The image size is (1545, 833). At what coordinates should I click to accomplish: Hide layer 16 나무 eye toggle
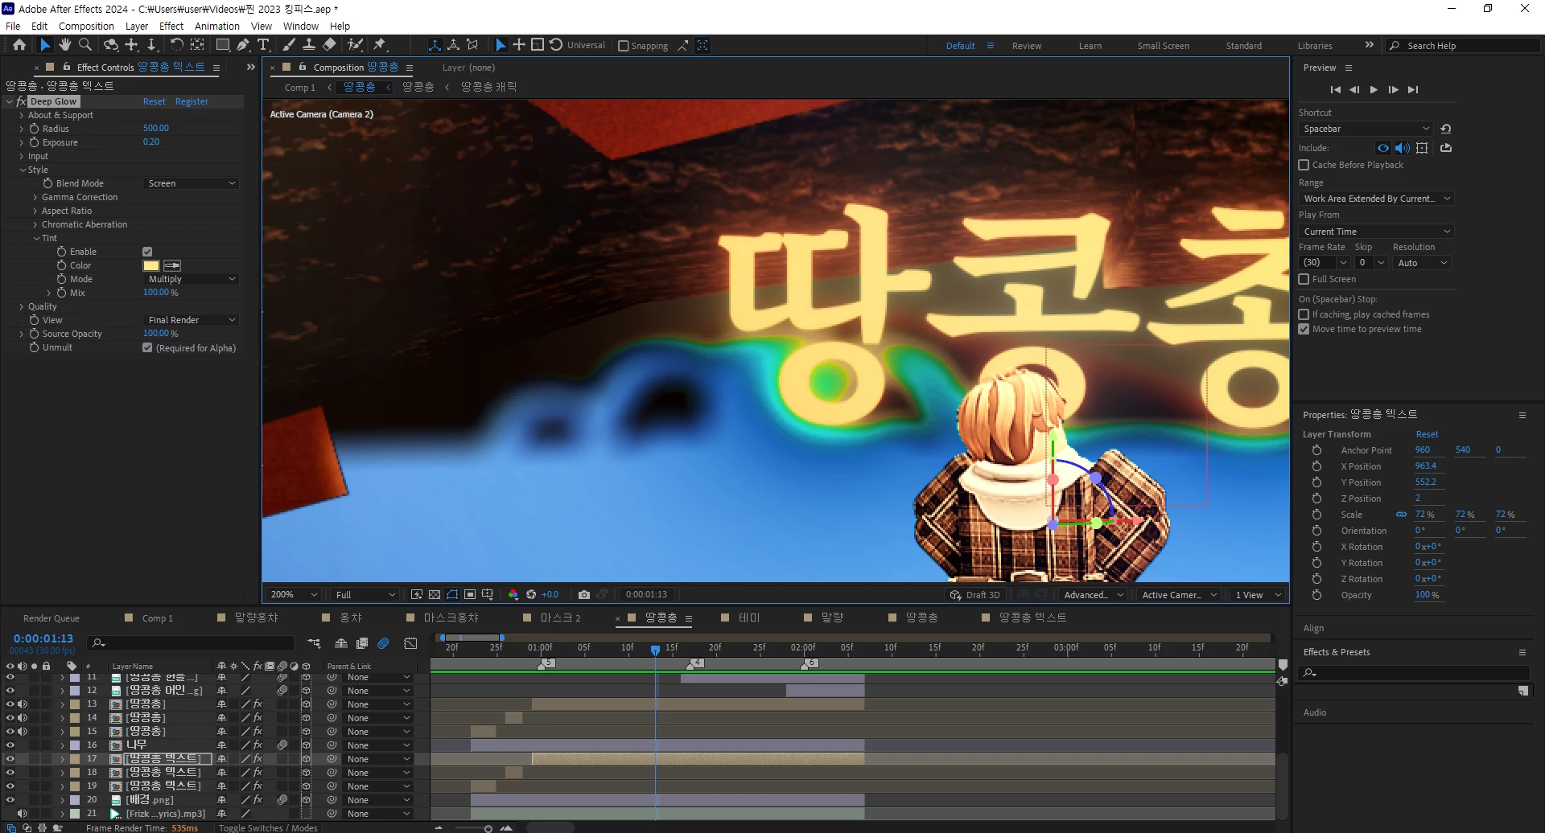click(10, 745)
